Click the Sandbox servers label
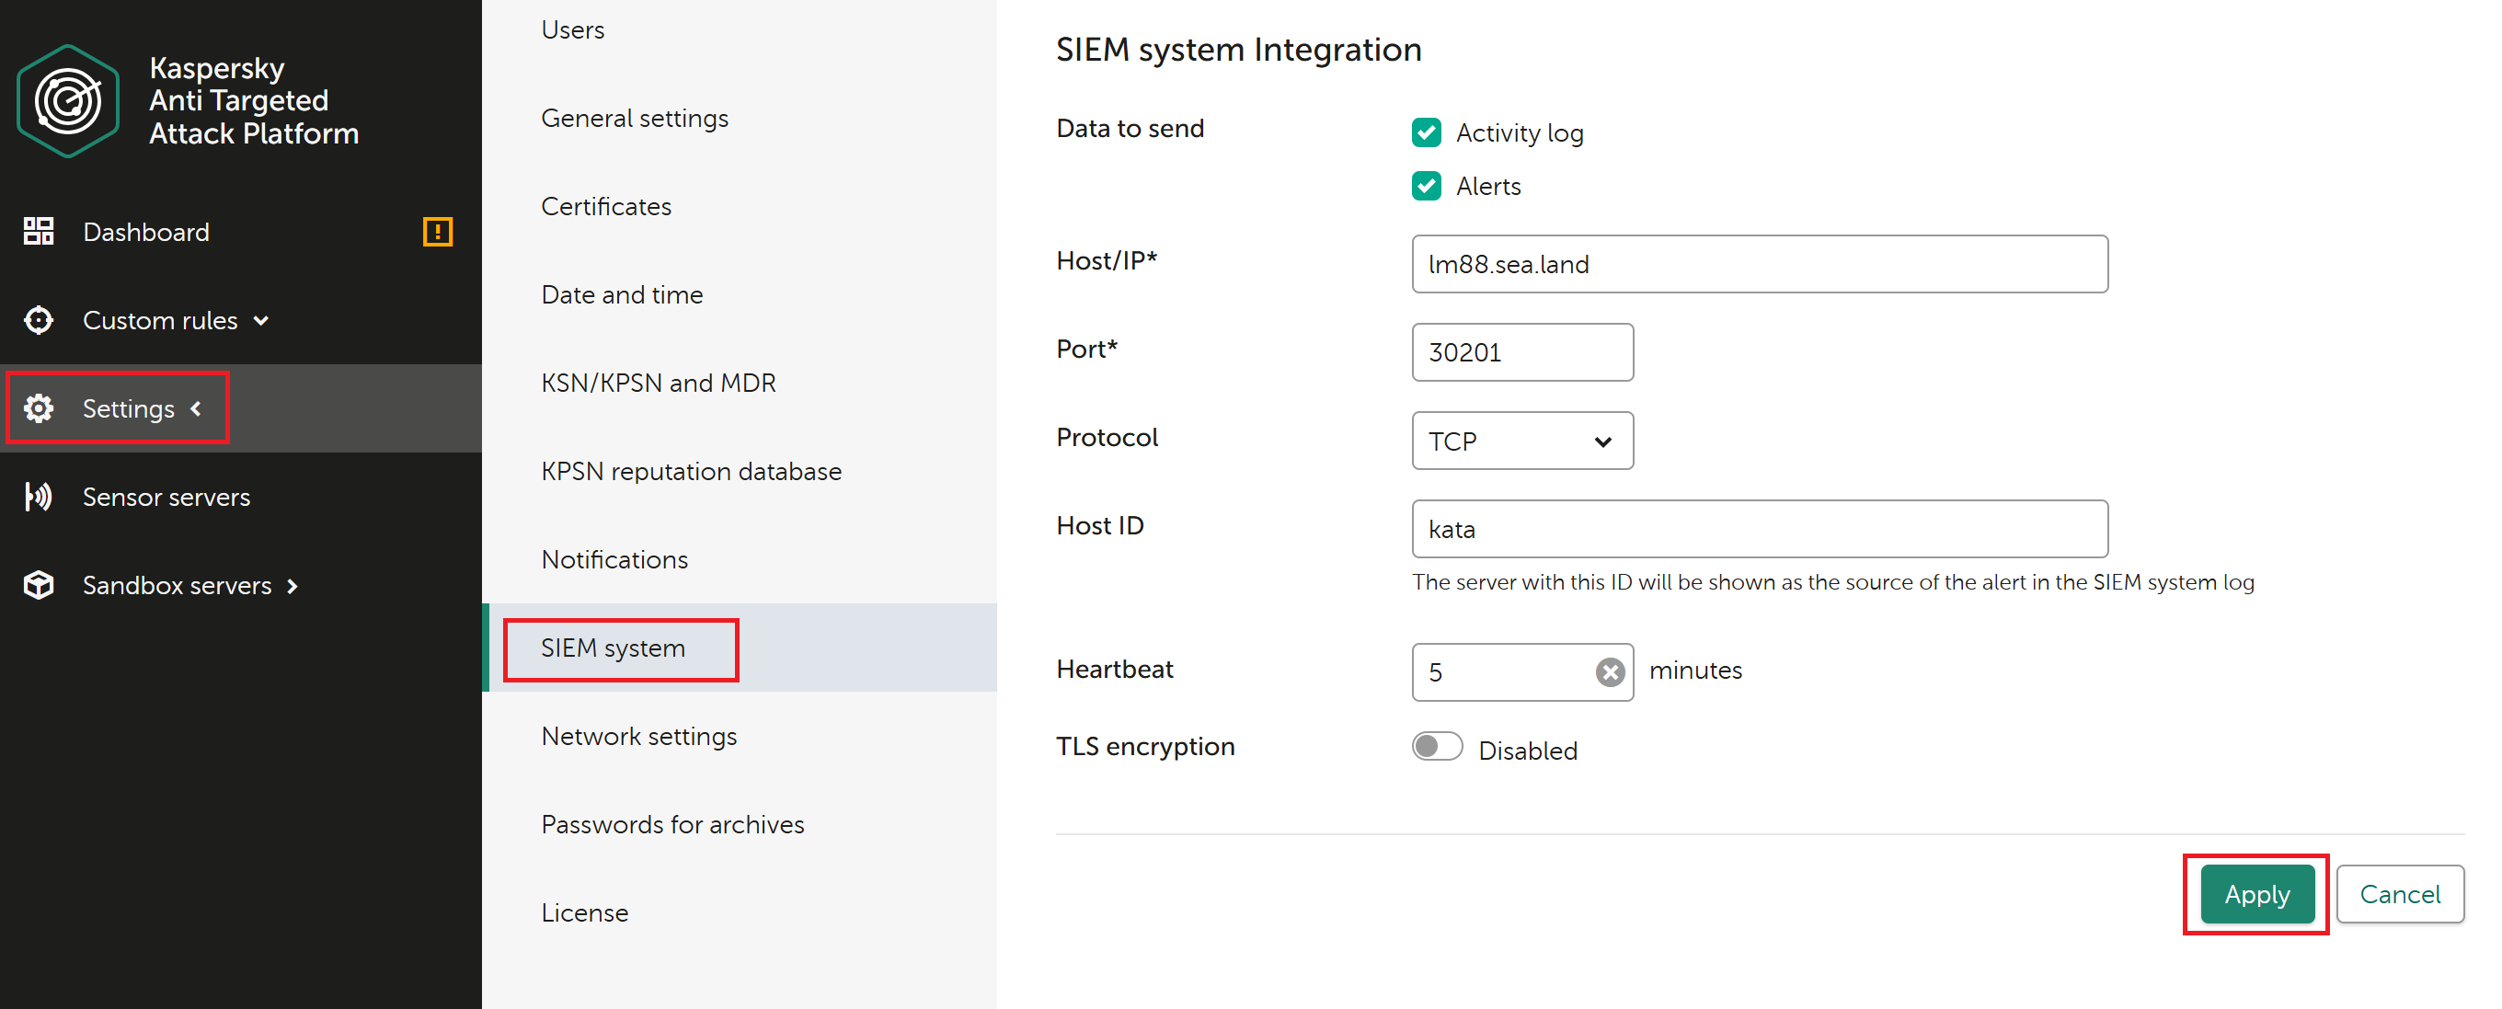This screenshot has width=2502, height=1009. (177, 586)
